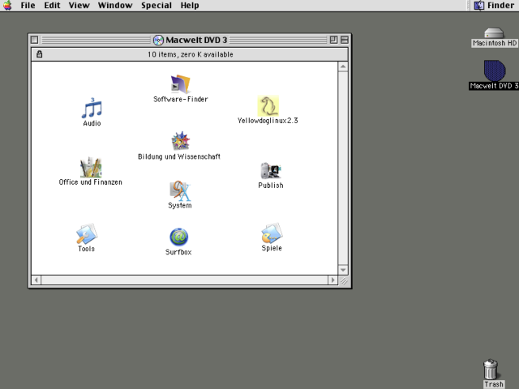
Task: Open the Special menu
Action: click(x=157, y=6)
